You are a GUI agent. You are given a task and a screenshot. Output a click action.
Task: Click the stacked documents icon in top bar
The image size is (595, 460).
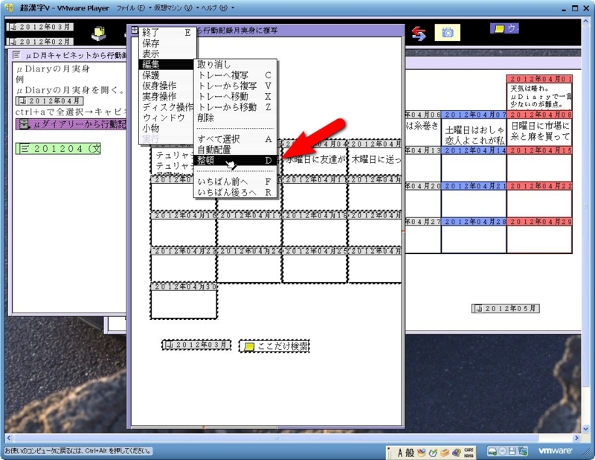click(x=99, y=33)
